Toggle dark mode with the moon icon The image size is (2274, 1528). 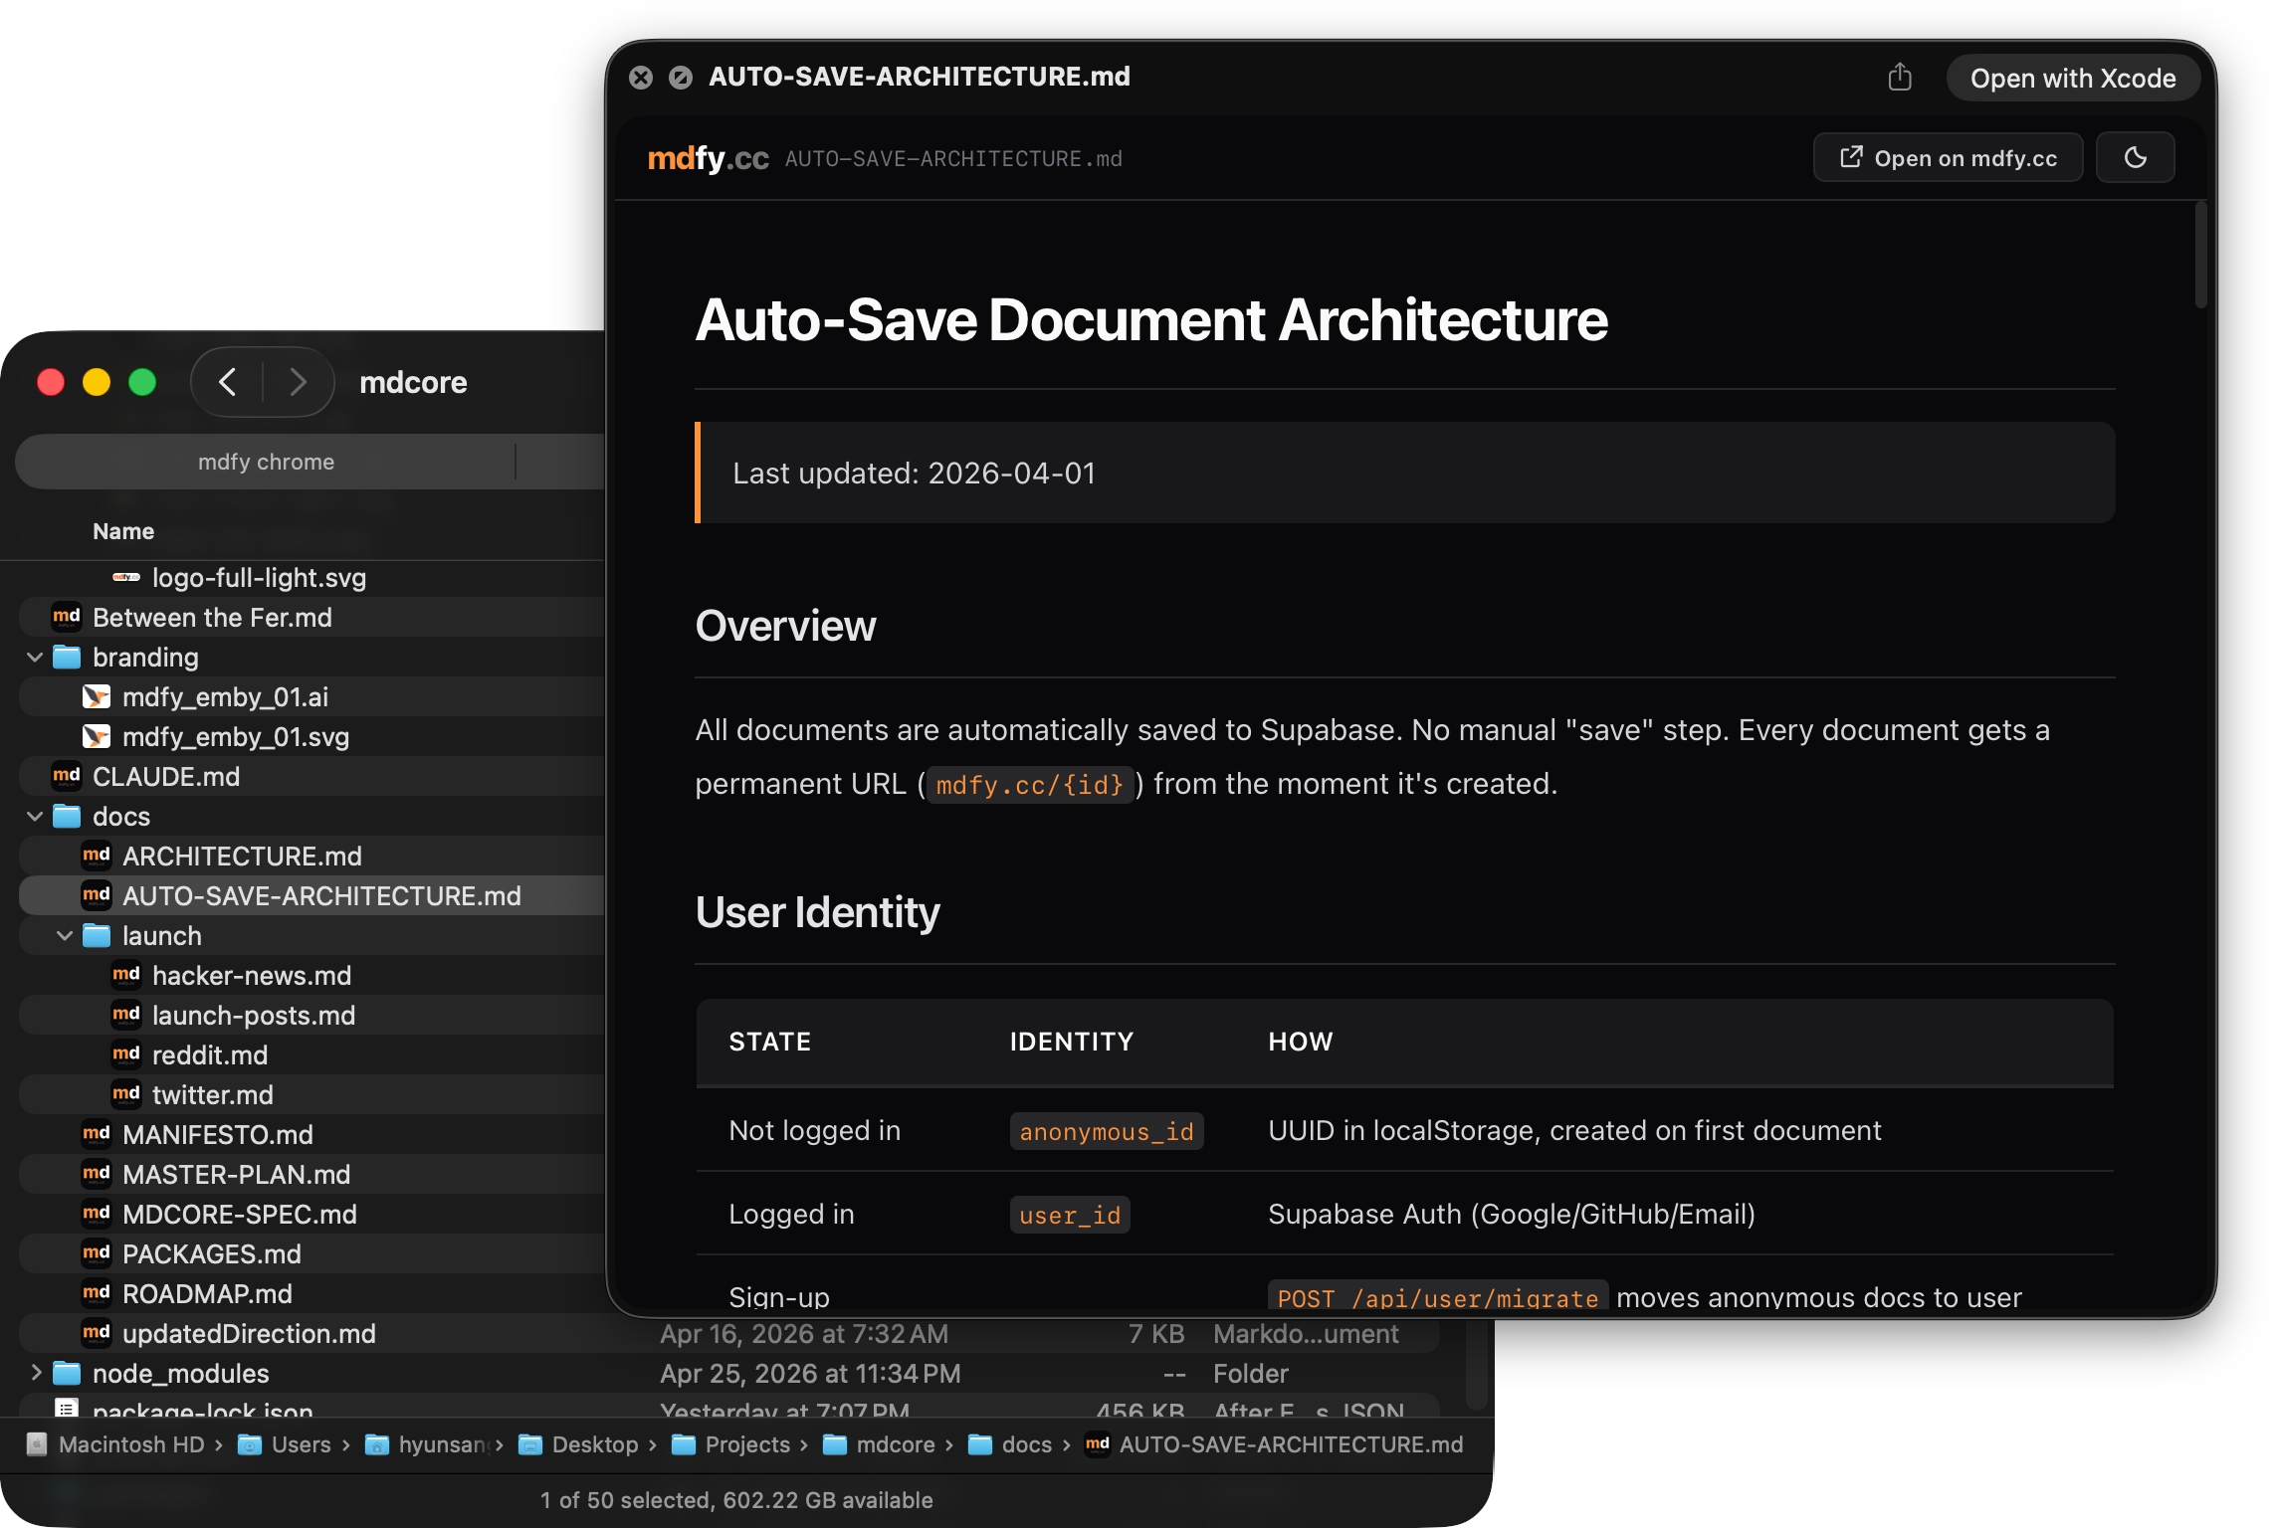point(2135,157)
